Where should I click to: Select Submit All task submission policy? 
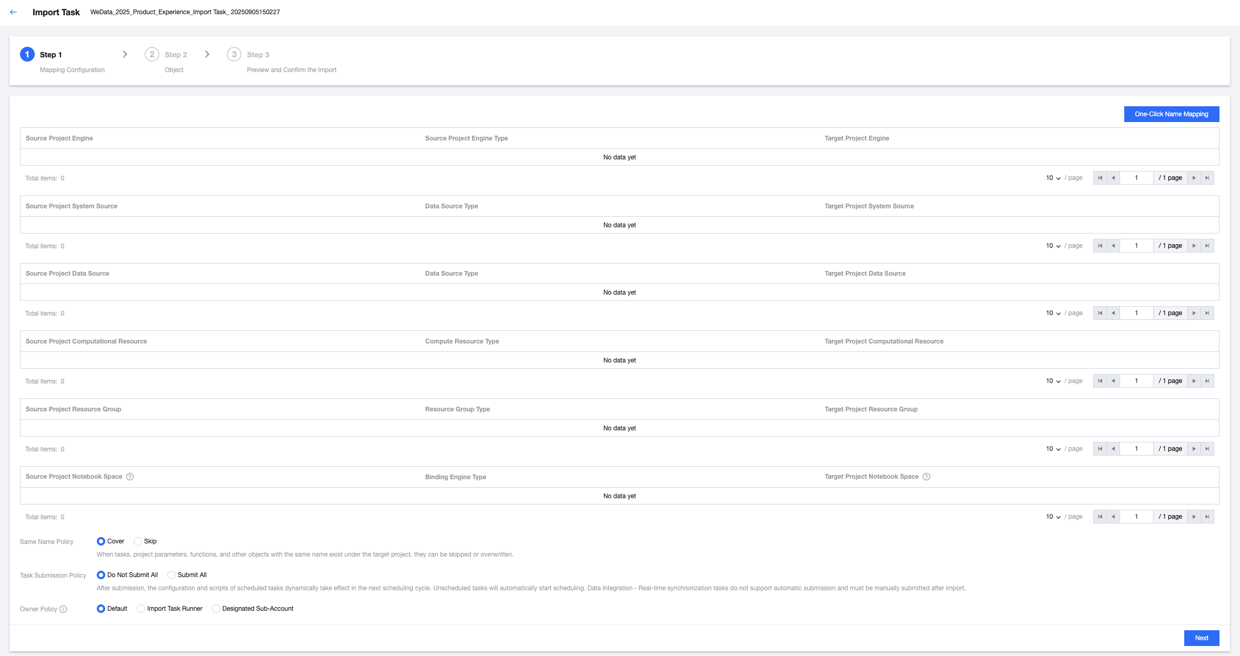pos(172,575)
